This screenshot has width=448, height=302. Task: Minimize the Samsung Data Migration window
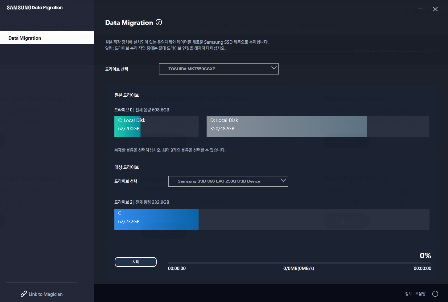click(x=421, y=9)
